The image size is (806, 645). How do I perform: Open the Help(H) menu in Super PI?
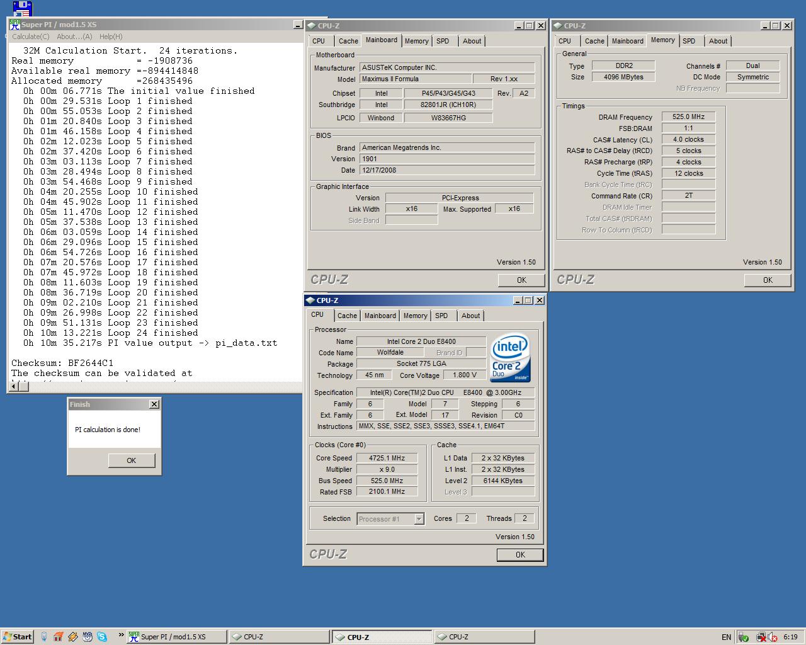(x=111, y=37)
